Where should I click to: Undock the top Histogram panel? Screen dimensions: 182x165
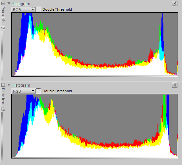coord(175,4)
